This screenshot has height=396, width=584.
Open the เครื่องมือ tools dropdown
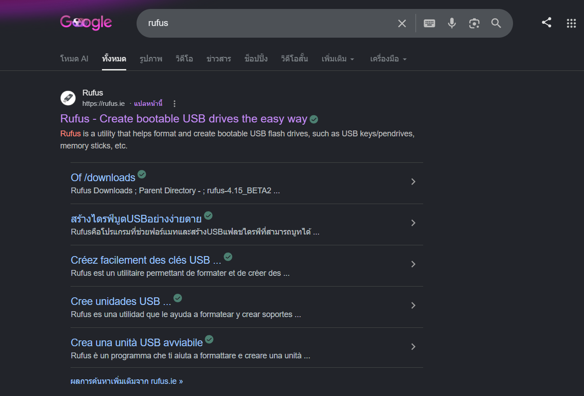(388, 59)
